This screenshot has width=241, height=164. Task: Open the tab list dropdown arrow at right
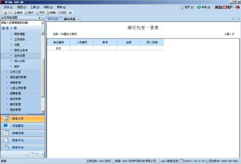pyautogui.click(x=233, y=19)
